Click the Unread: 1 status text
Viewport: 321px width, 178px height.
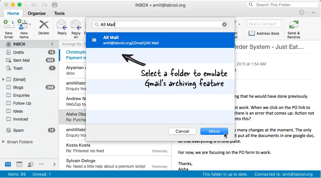pos(42,174)
